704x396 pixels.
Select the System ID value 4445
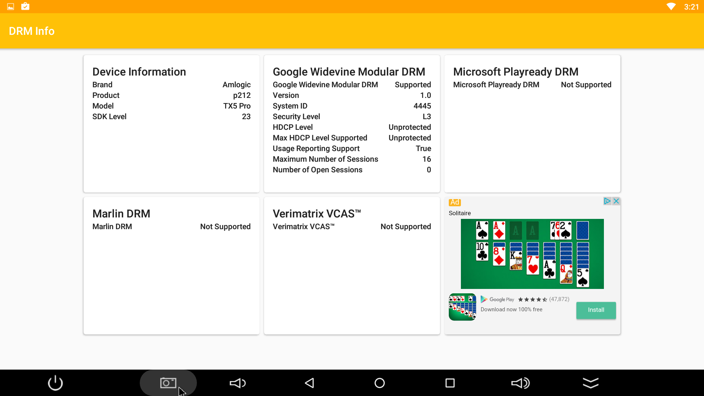point(422,106)
